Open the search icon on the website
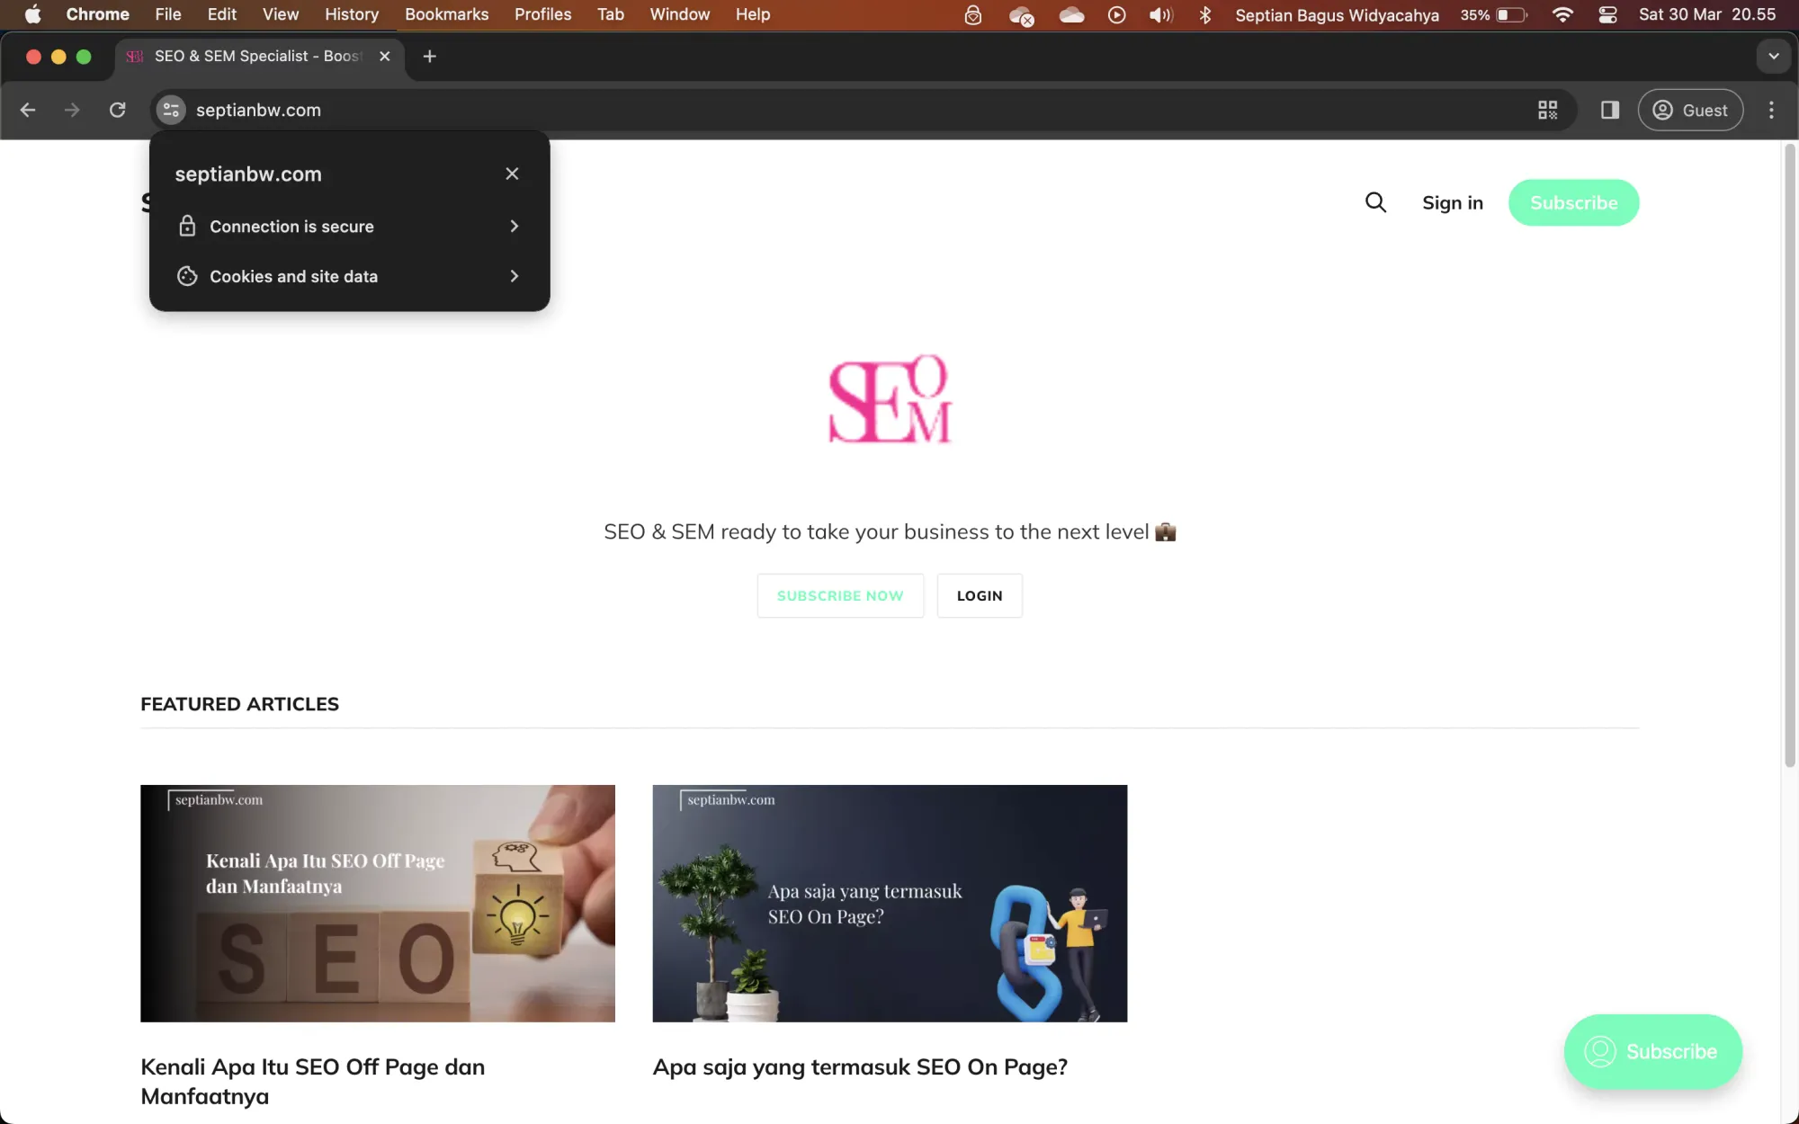The width and height of the screenshot is (1799, 1124). click(1375, 201)
